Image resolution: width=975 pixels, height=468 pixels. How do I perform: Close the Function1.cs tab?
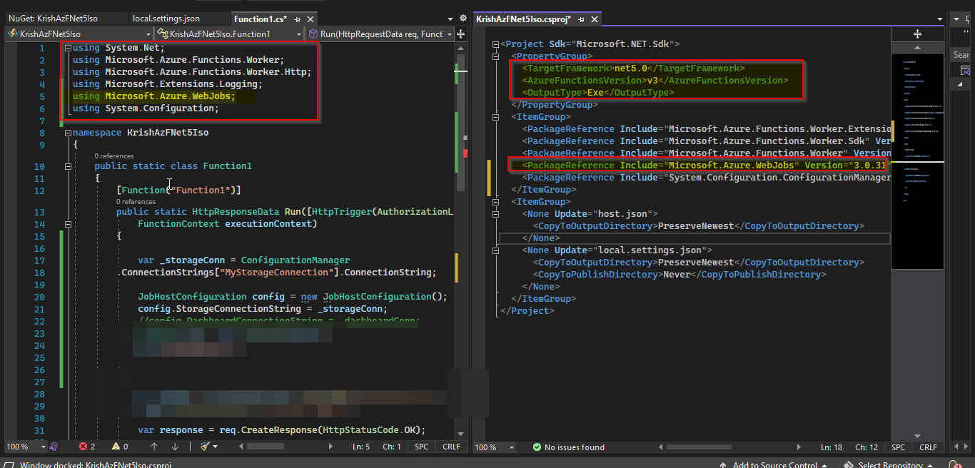point(311,19)
